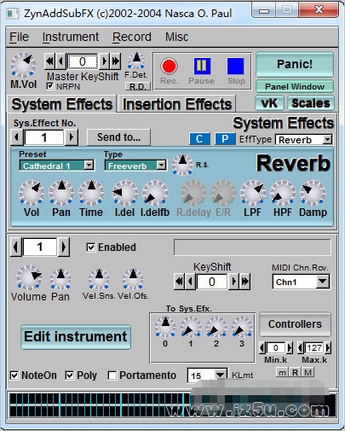
Task: Click the reverb Pan knob
Action: click(61, 193)
